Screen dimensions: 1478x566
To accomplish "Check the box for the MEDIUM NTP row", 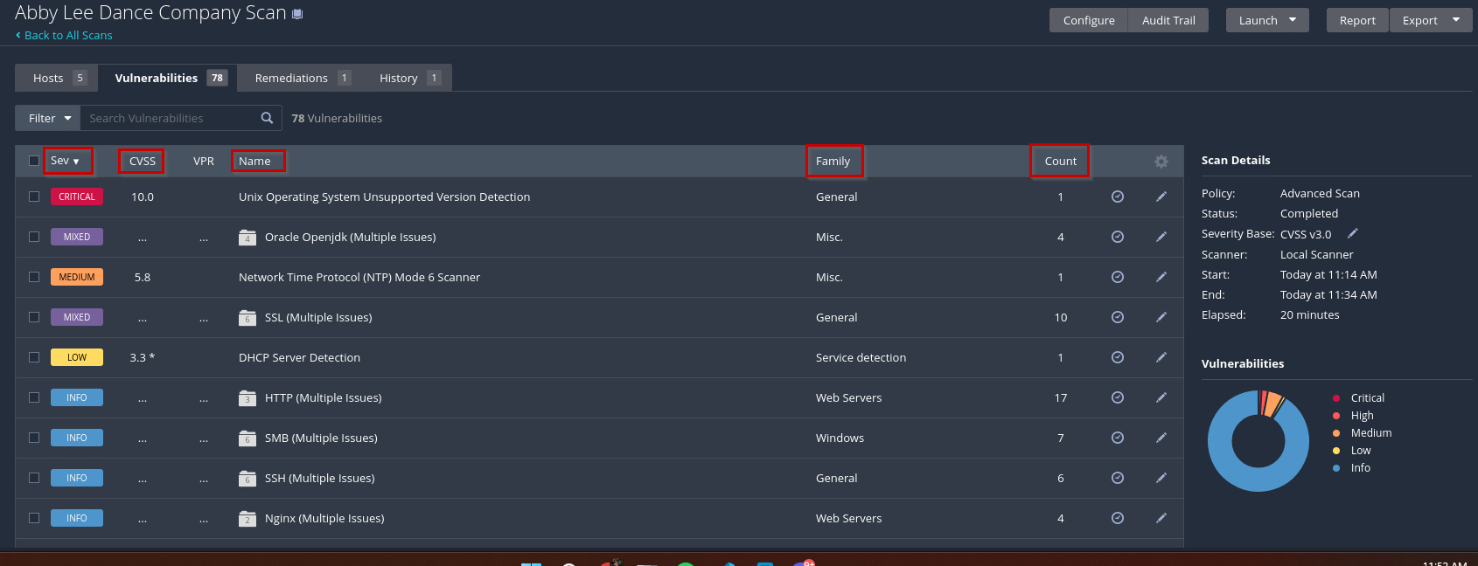I will coord(34,277).
